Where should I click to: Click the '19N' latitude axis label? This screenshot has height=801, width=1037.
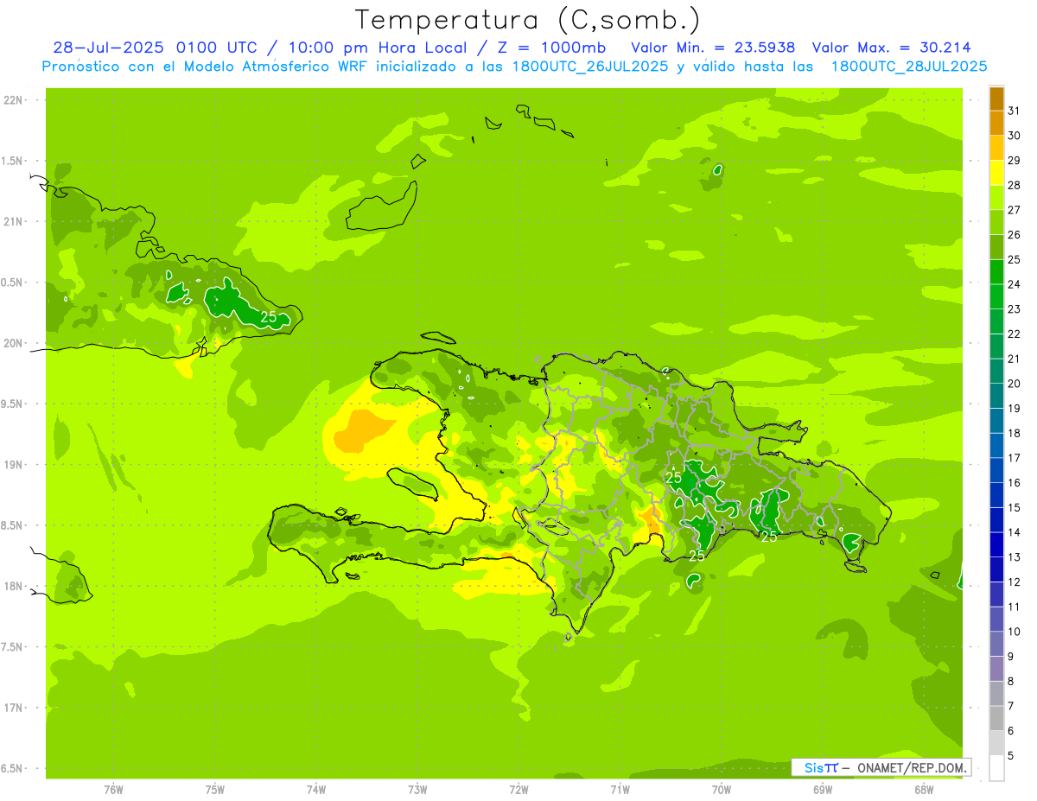[15, 465]
